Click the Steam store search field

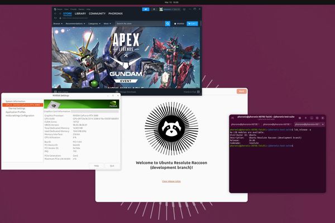pyautogui.click(x=140, y=23)
